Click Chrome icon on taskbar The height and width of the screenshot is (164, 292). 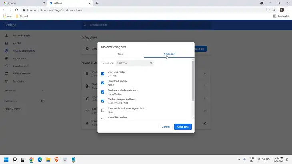click(31, 160)
